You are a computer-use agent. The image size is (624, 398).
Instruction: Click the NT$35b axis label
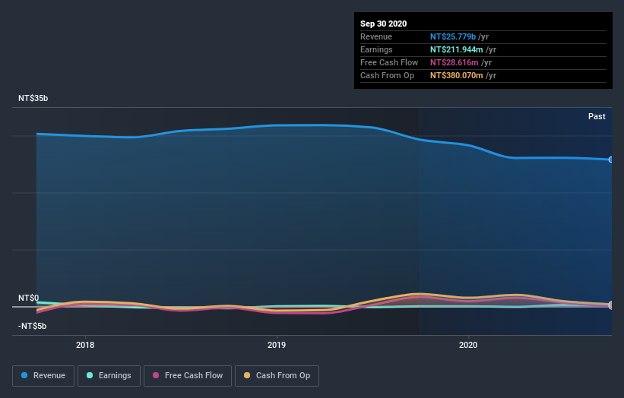coord(33,98)
